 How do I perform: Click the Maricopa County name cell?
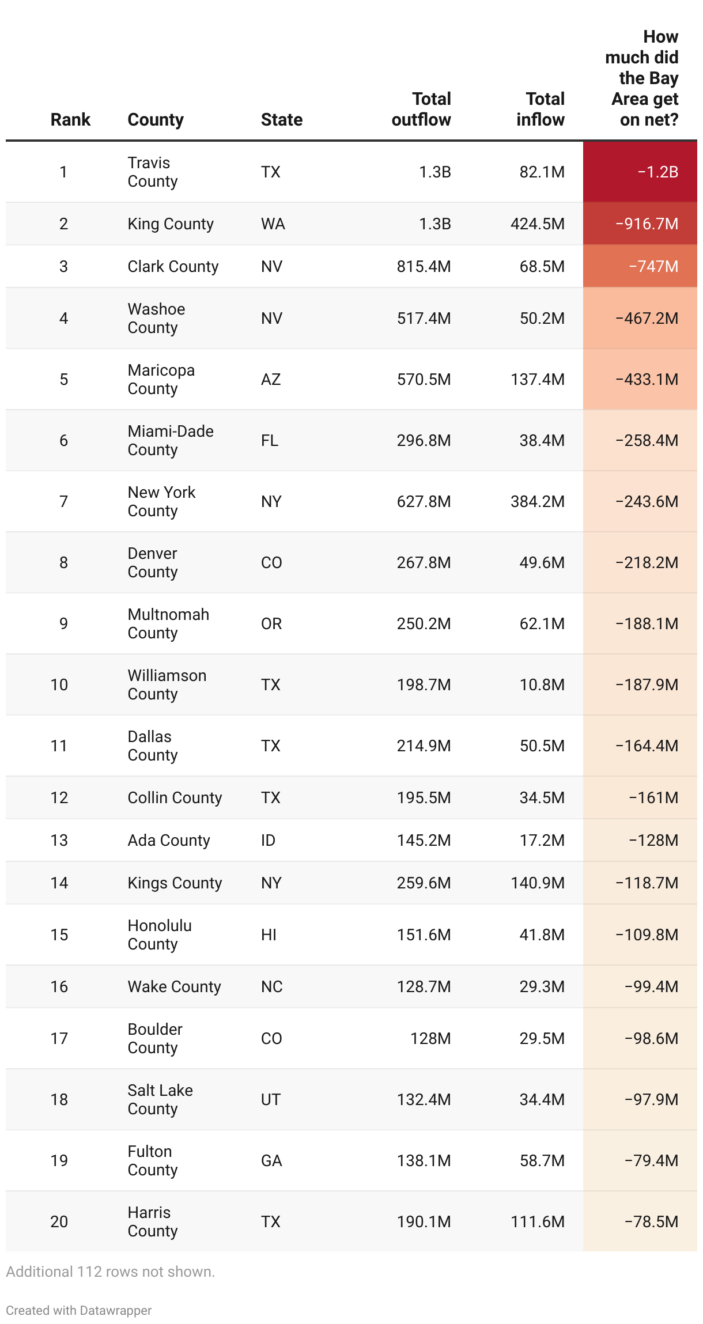pos(161,379)
